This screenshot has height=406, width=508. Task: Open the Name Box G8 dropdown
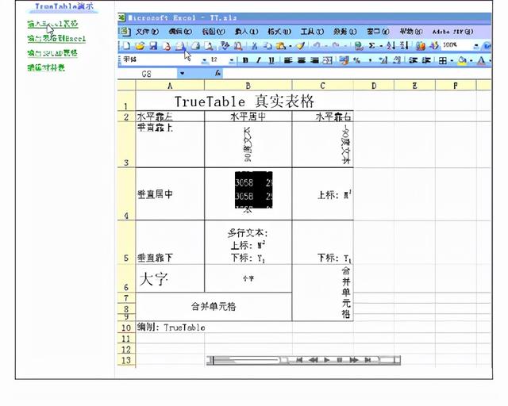[182, 74]
